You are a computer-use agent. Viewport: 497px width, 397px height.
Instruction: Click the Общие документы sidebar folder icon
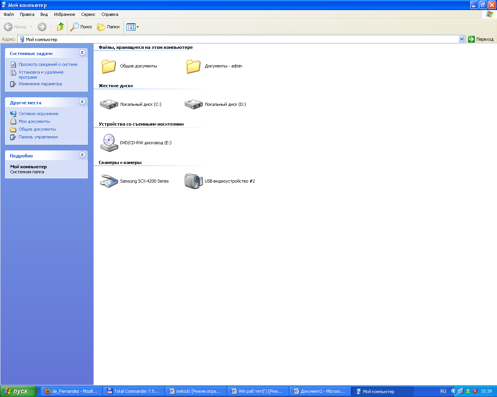(x=13, y=129)
